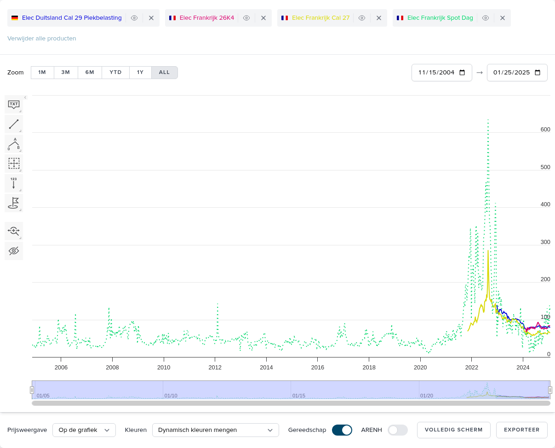Viewport: 555px width, 448px height.
Task: Open the Kleuren dropdown
Action: click(216, 430)
